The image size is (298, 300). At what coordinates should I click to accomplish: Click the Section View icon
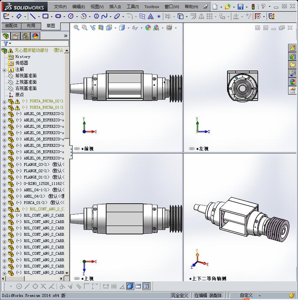(101, 28)
